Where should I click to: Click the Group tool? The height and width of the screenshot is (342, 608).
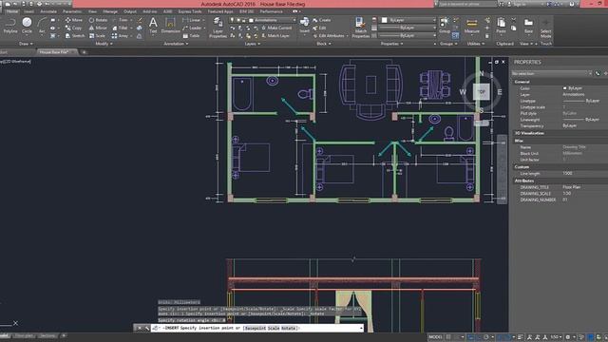click(x=445, y=26)
